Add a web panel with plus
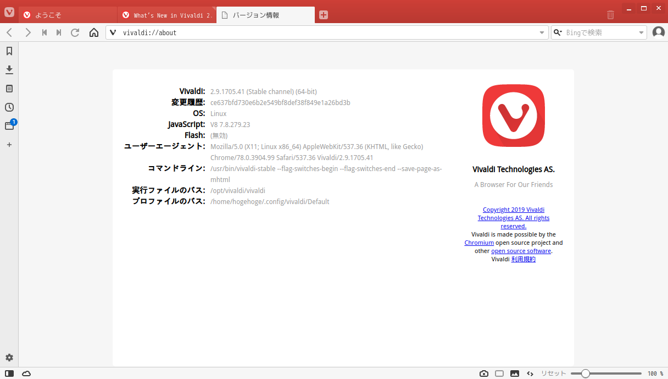The width and height of the screenshot is (668, 379). [x=9, y=145]
